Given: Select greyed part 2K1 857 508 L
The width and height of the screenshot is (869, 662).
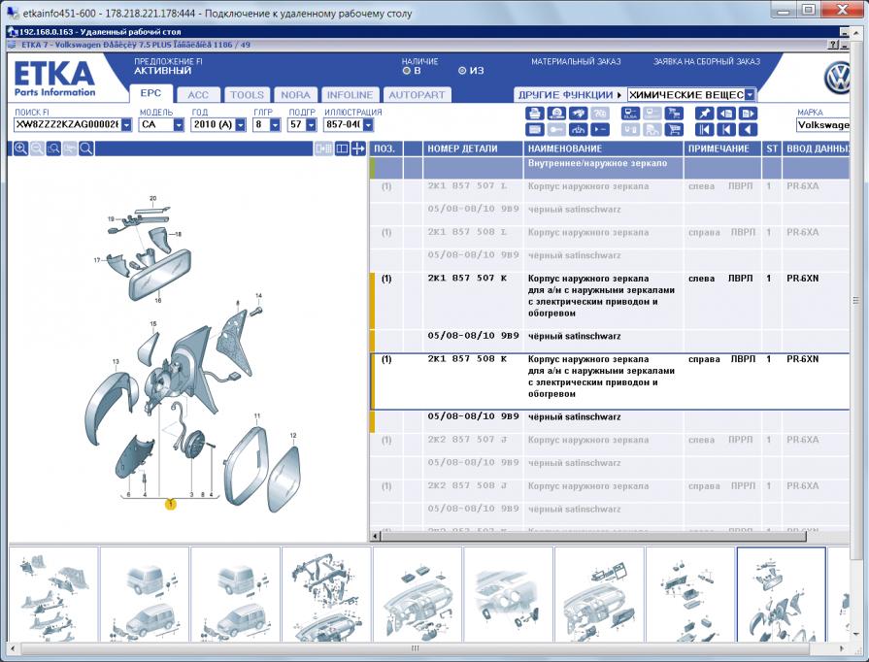Looking at the screenshot, I should tap(467, 232).
